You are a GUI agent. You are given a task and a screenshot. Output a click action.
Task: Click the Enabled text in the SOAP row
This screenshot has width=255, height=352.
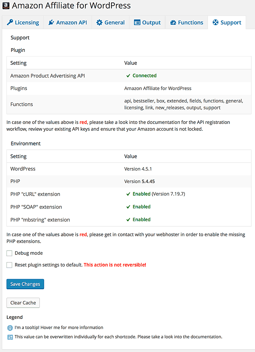pos(142,207)
